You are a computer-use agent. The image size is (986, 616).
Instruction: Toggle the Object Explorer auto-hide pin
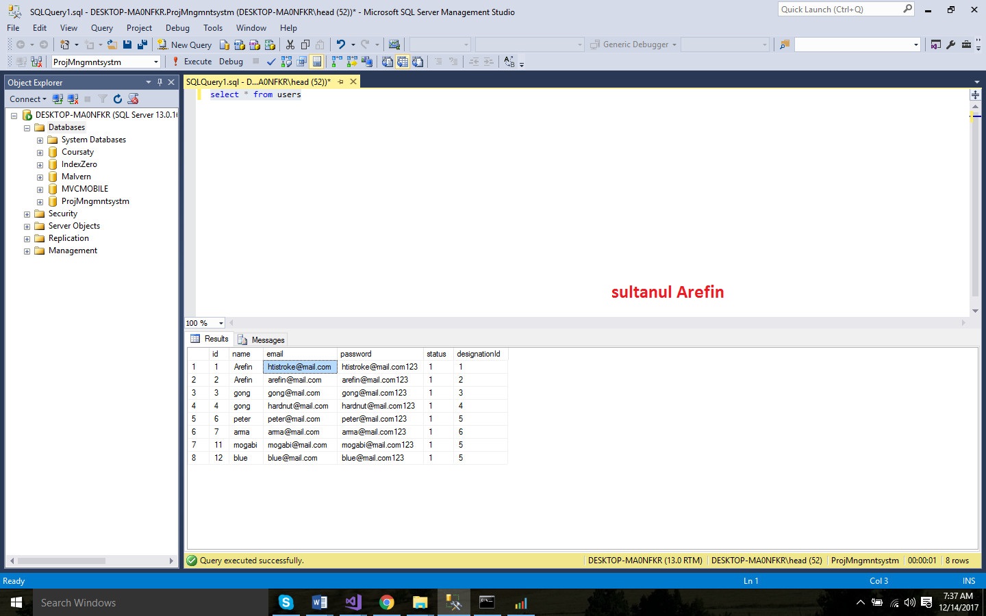point(160,82)
